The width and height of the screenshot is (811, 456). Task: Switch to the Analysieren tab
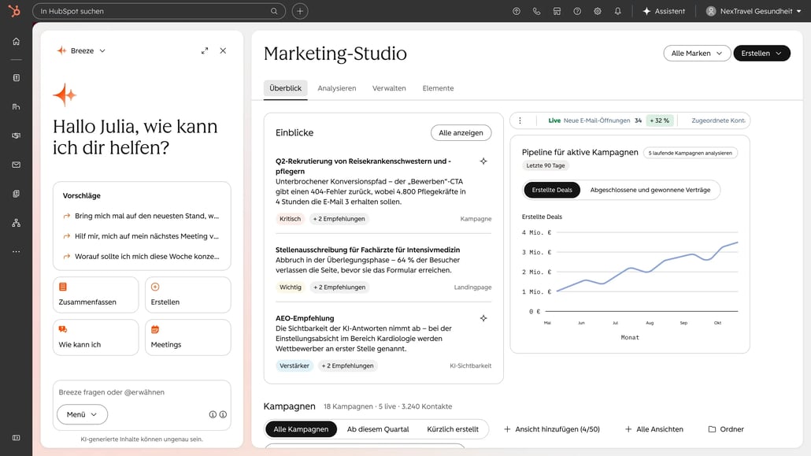click(x=337, y=88)
